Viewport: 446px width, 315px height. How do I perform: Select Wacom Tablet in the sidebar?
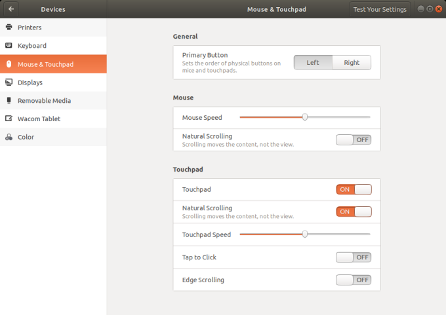pyautogui.click(x=39, y=119)
